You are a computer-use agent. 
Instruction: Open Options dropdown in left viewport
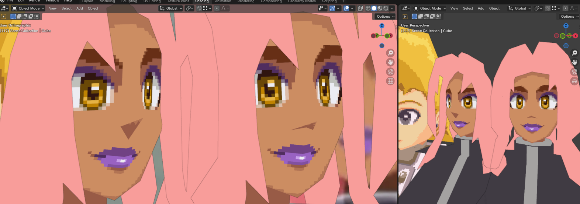[386, 16]
